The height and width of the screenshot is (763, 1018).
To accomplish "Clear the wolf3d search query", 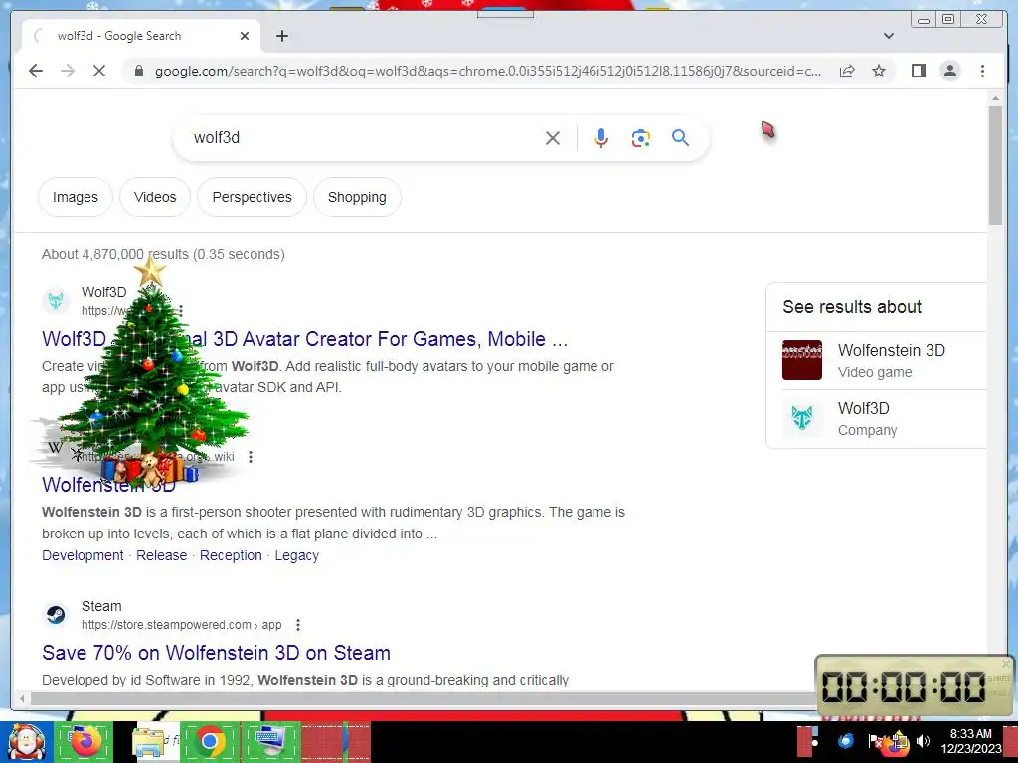I will tap(553, 137).
